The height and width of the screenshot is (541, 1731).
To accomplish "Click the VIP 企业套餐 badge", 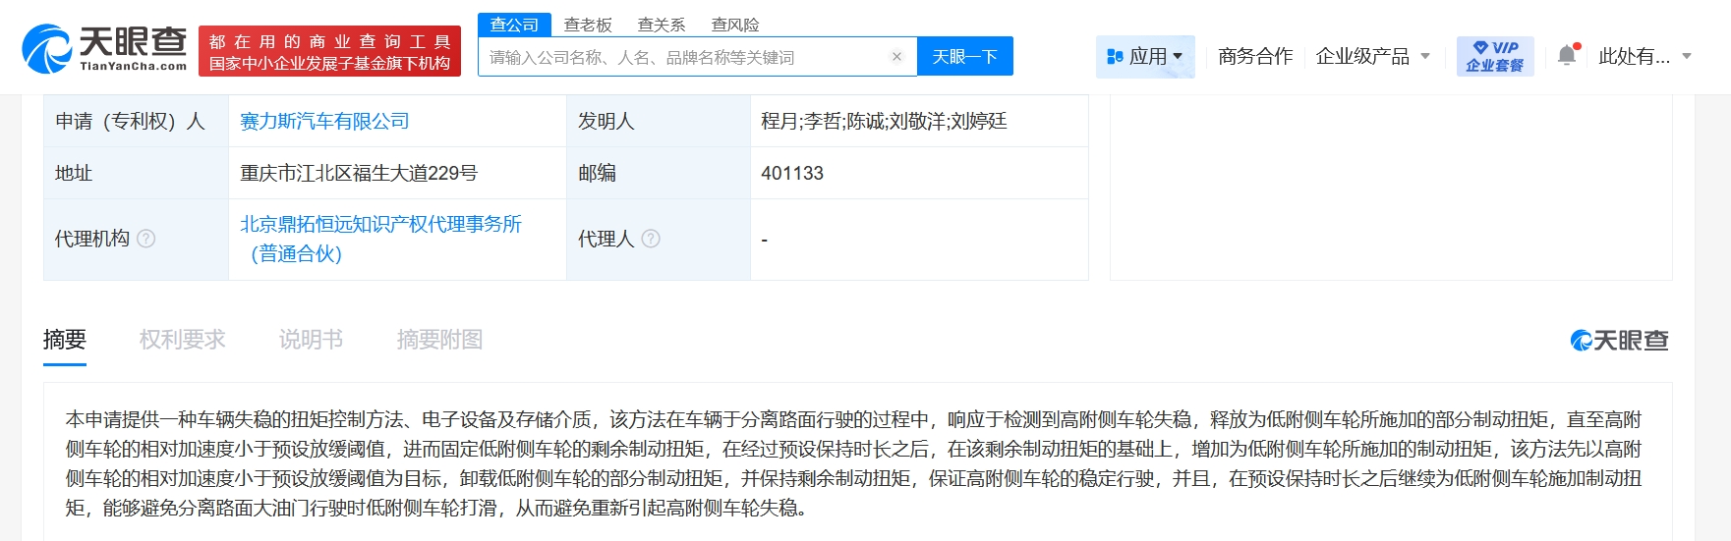I will 1494,56.
